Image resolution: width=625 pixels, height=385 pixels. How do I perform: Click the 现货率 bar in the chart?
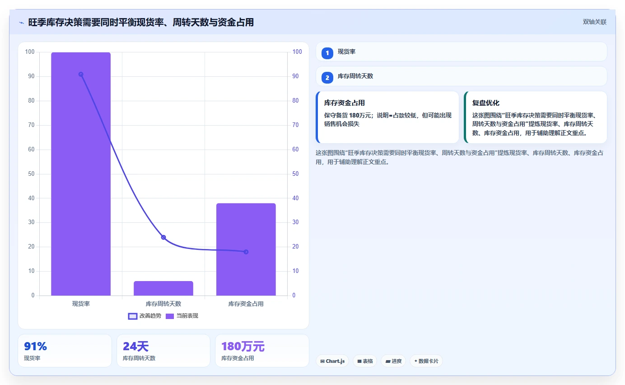pyautogui.click(x=81, y=174)
